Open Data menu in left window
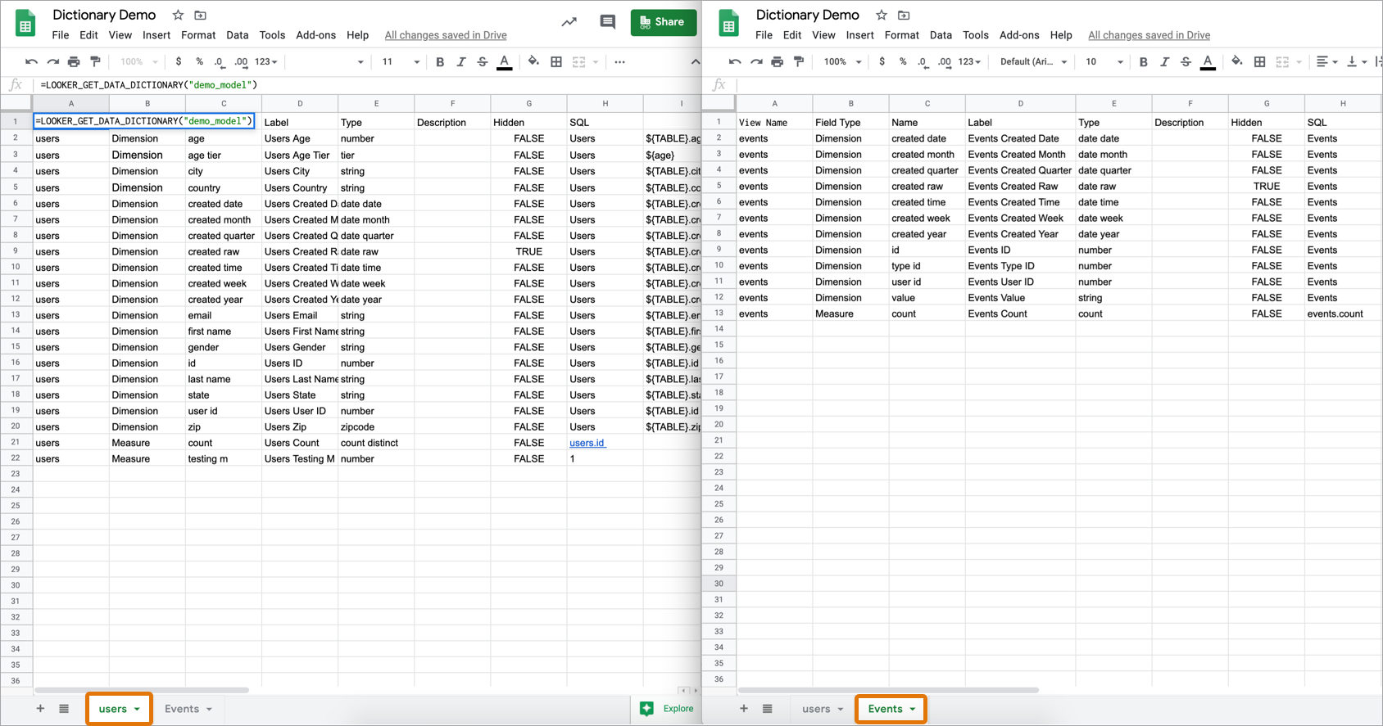Screen dimensions: 1383x726 237,35
